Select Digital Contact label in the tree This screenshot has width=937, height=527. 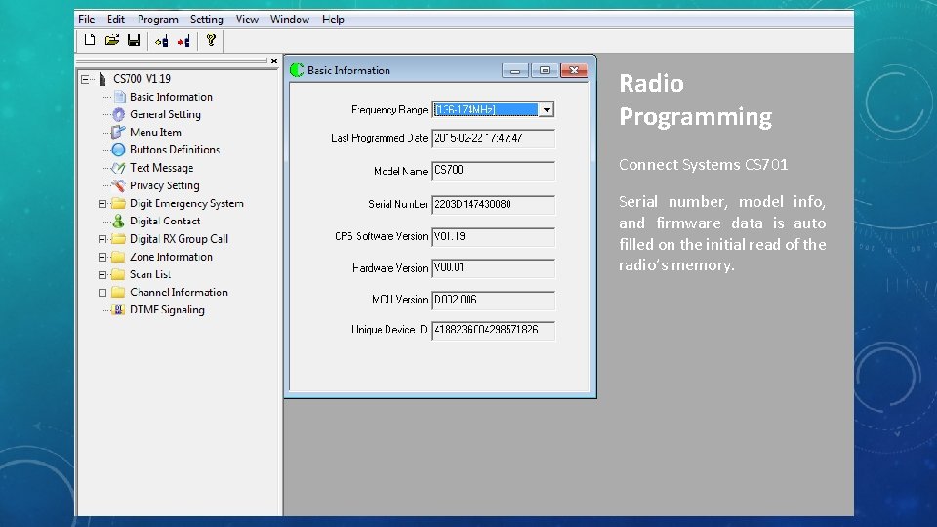[165, 222]
